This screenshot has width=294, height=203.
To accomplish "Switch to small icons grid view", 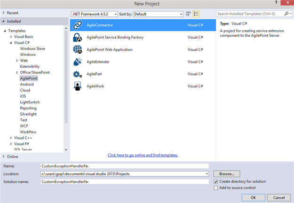I will coord(188,14).
